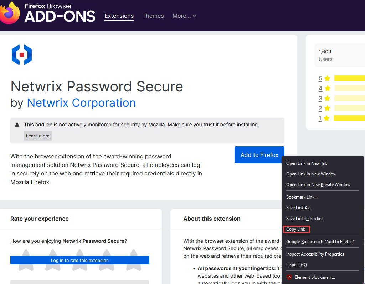
Task: Click the 5-star rating row star icon
Action: tap(327, 79)
